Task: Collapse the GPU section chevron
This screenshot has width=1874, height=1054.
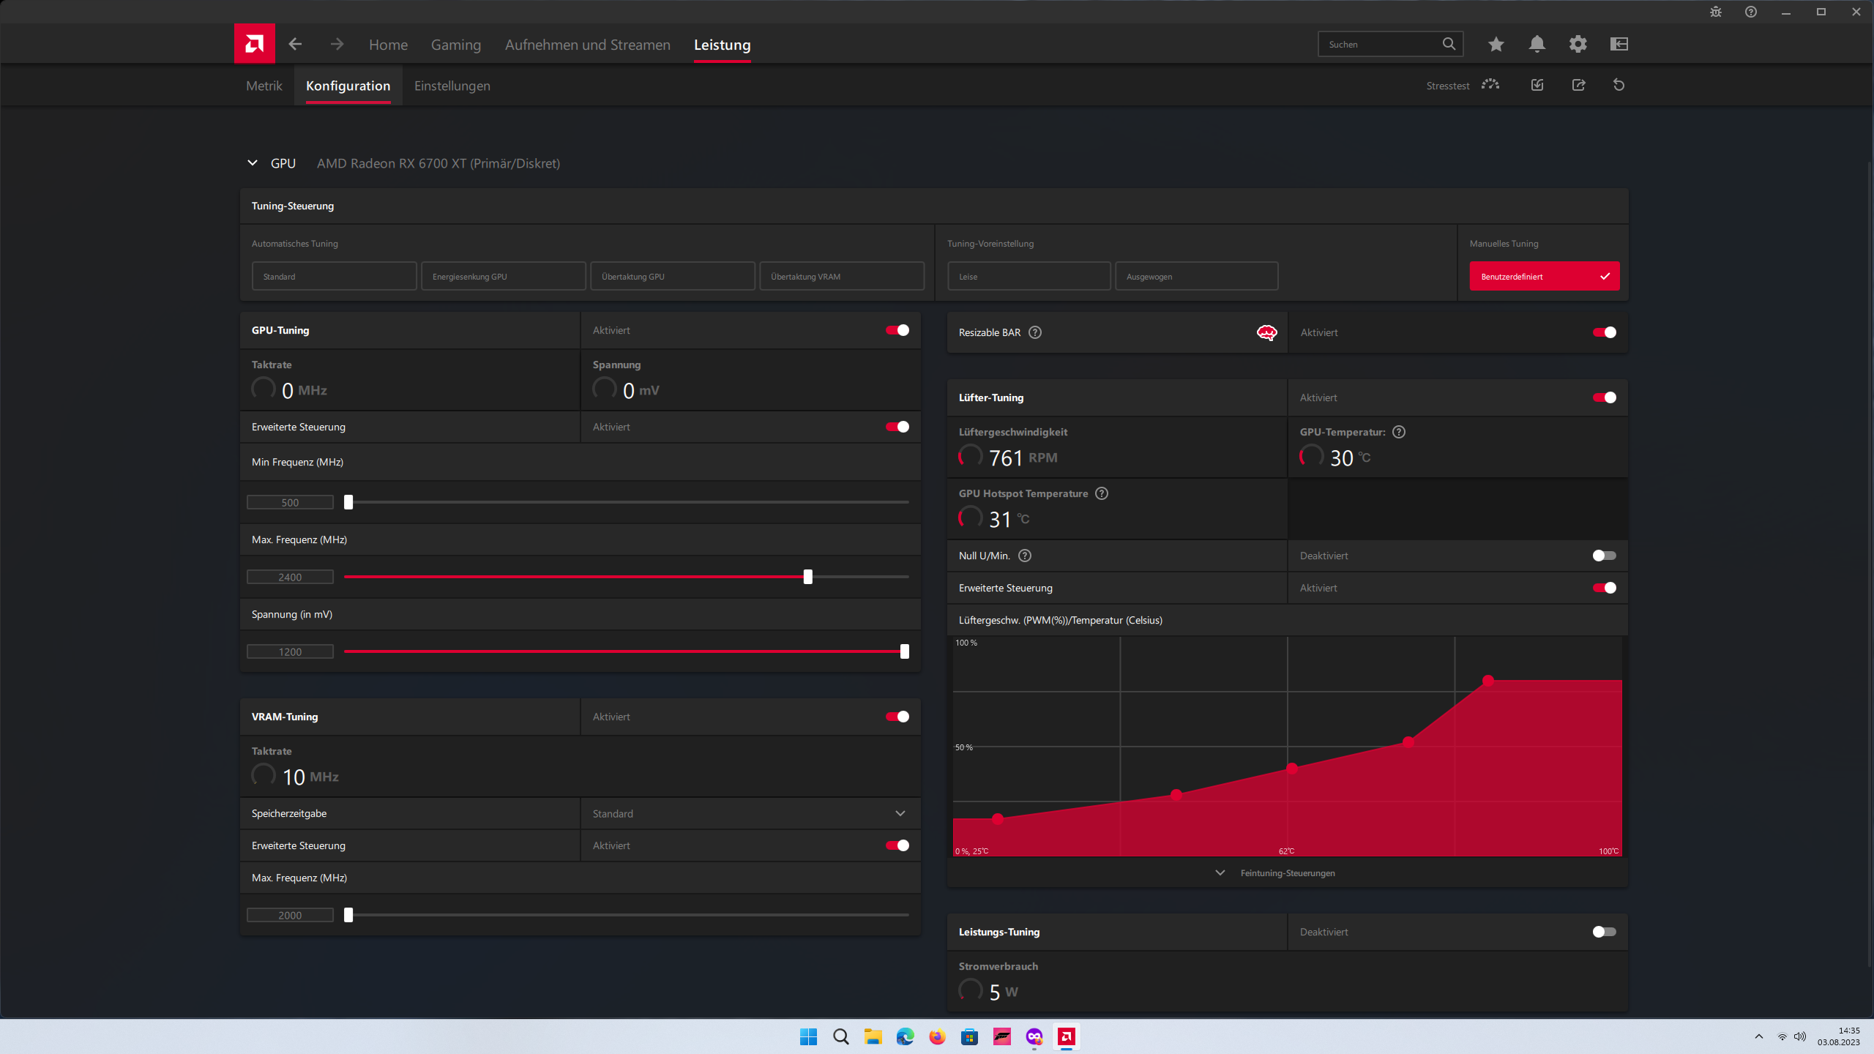Action: click(252, 162)
